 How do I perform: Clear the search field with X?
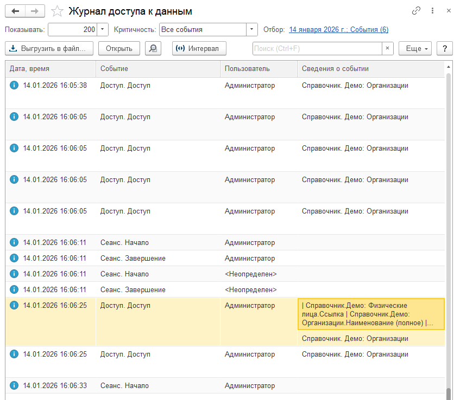pyautogui.click(x=387, y=48)
